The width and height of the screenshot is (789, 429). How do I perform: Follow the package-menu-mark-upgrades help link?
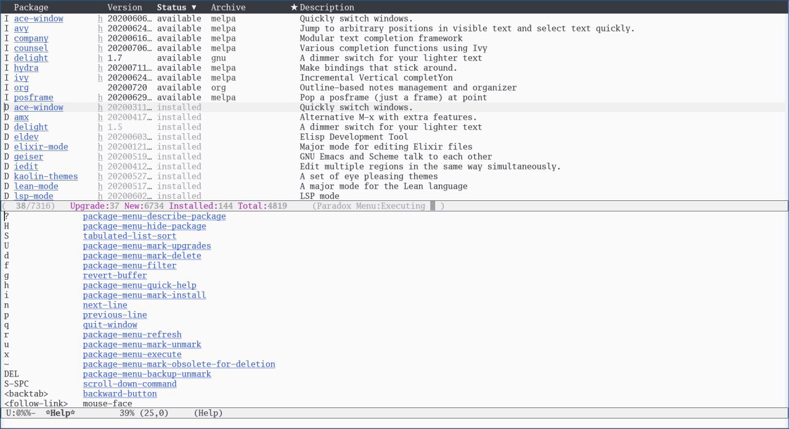coord(147,246)
